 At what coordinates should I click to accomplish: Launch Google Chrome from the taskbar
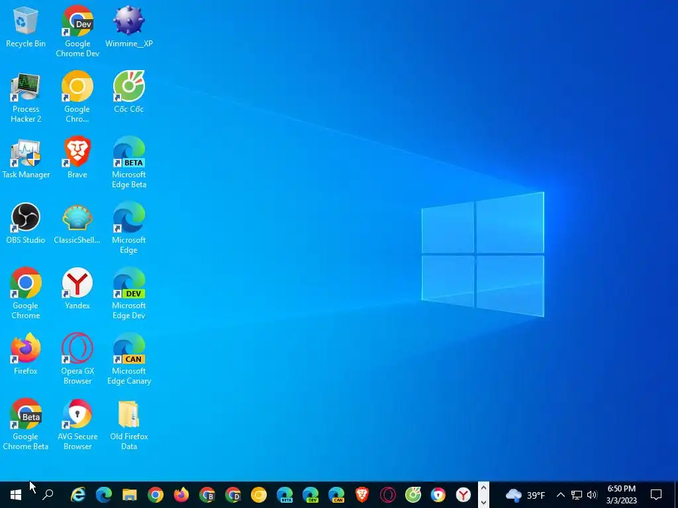(155, 495)
